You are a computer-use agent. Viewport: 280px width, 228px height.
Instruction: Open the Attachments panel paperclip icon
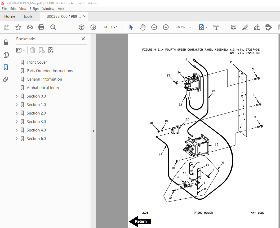[x=6, y=79]
